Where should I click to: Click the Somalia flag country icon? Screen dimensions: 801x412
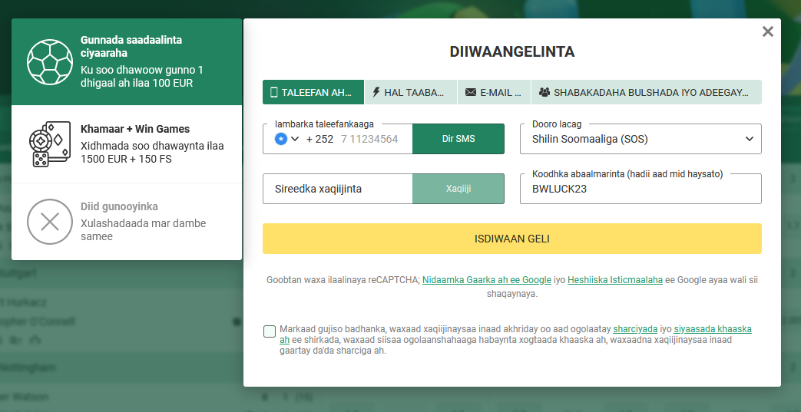pos(281,138)
